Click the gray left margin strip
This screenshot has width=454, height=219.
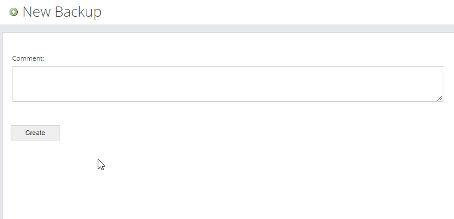[1, 126]
